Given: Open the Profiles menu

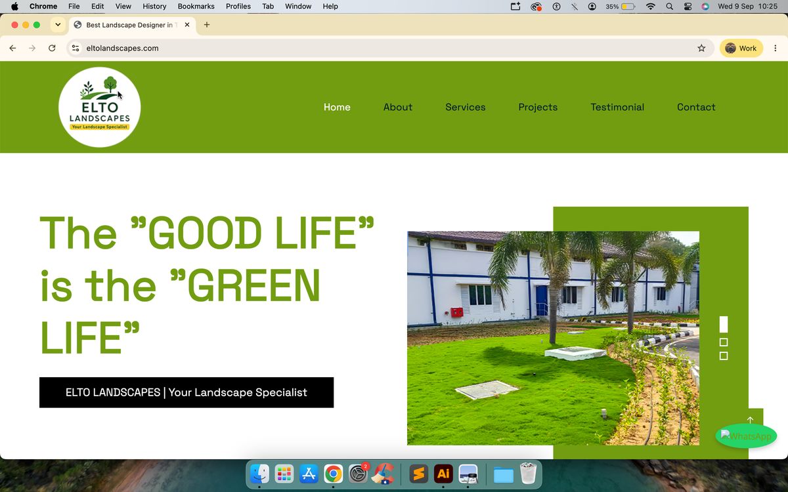Looking at the screenshot, I should click(x=238, y=7).
